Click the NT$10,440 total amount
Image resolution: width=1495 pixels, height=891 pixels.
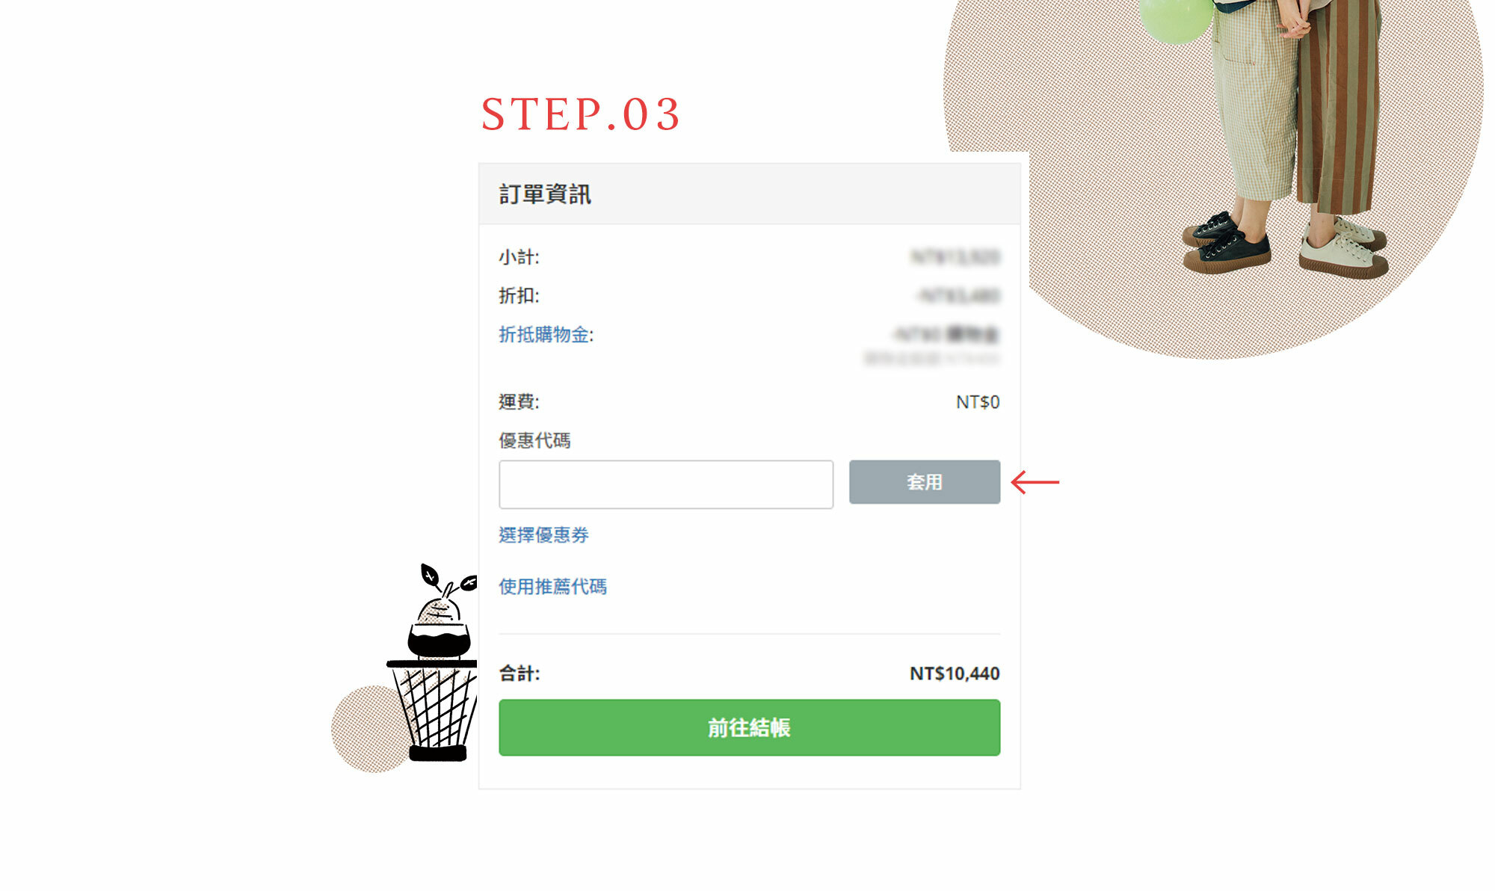coord(955,673)
